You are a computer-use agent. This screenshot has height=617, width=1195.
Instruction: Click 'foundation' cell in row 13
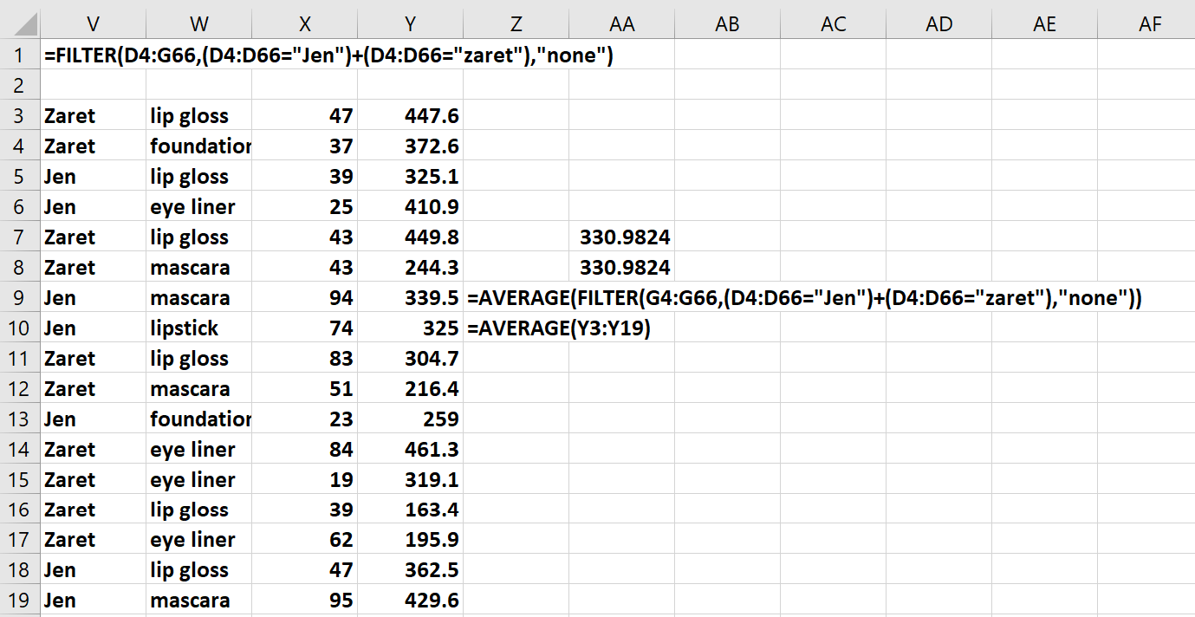(198, 419)
